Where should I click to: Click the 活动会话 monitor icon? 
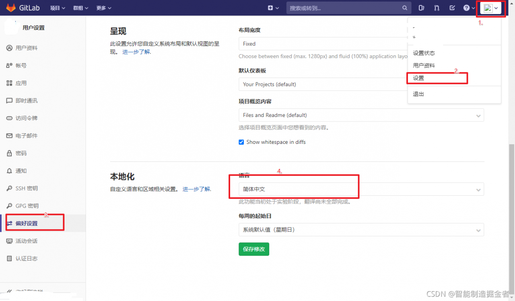(10, 241)
